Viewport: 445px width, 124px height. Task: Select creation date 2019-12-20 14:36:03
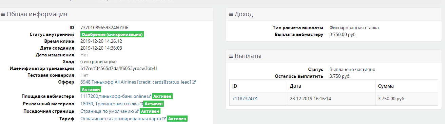[x=101, y=48]
